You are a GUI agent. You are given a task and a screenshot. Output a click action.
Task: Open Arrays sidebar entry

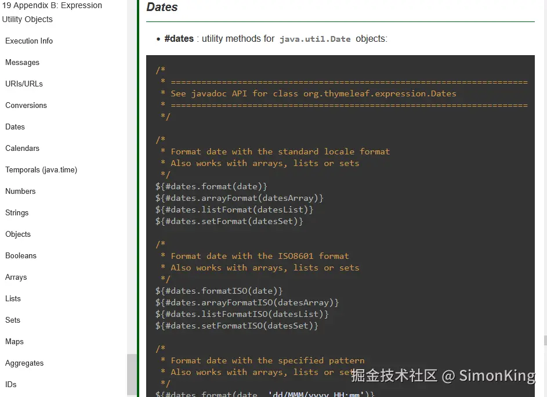coord(16,277)
